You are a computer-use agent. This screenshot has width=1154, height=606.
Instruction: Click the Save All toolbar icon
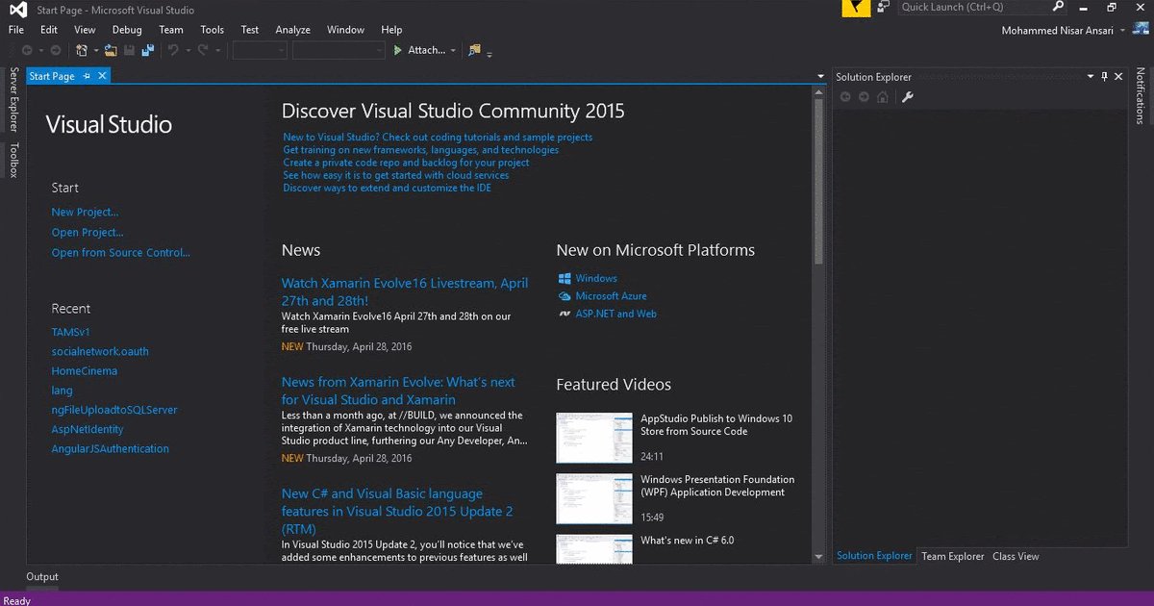click(147, 50)
